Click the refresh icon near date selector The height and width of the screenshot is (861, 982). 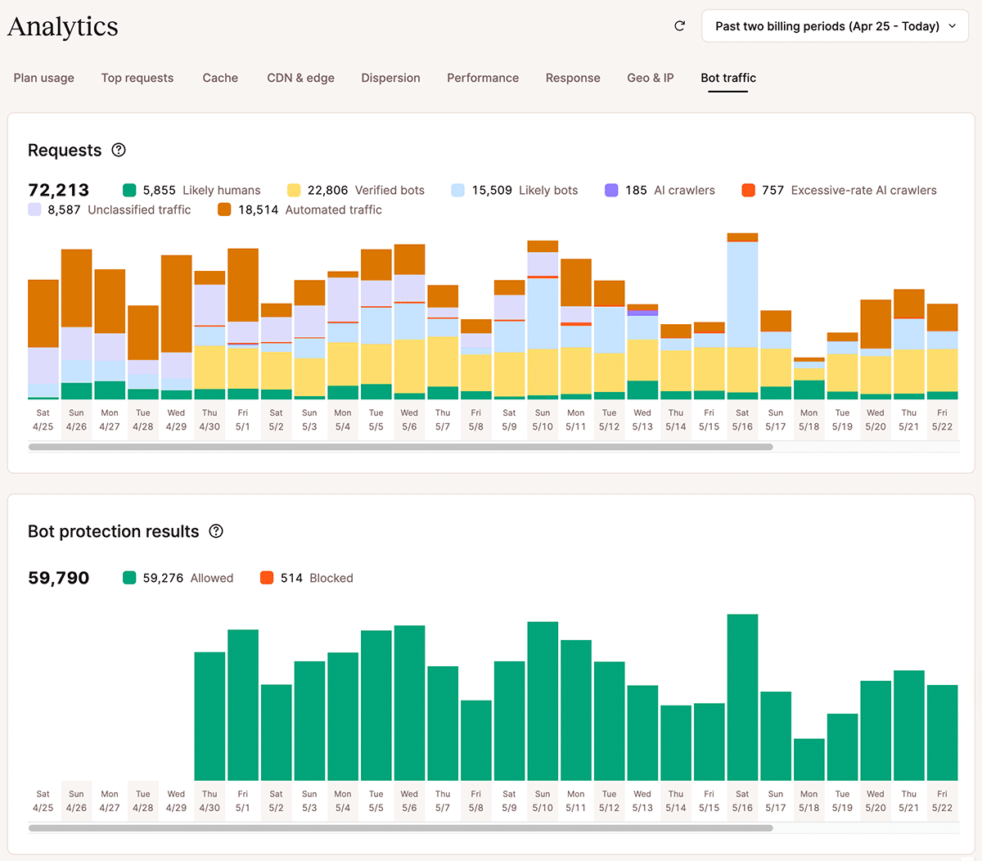click(679, 26)
